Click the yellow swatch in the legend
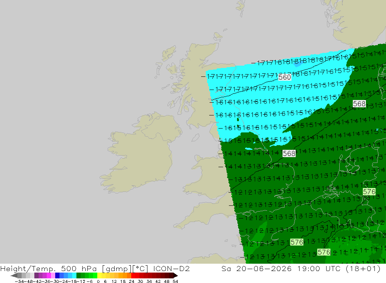This screenshot has height=283, width=386. pyautogui.click(x=100, y=275)
